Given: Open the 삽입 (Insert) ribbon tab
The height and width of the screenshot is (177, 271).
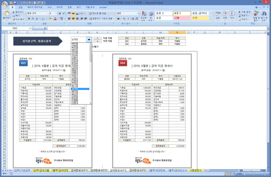Looking at the screenshot, I should pos(21,7).
